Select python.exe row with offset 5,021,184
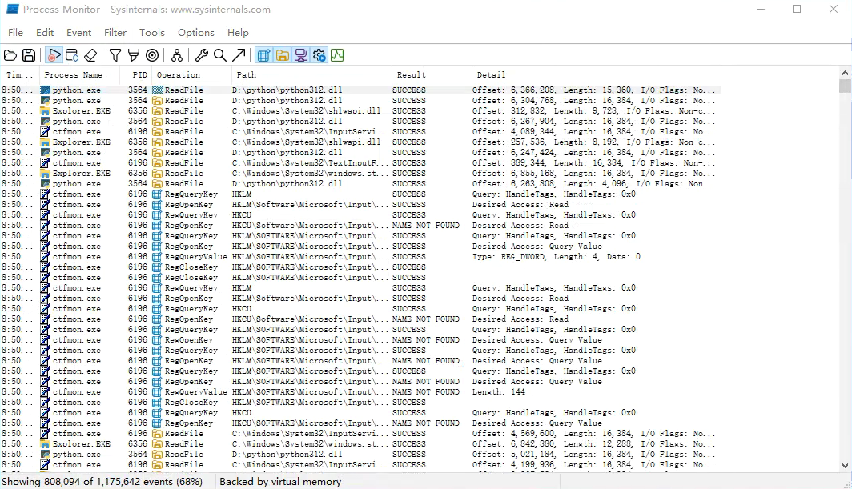The height and width of the screenshot is (489, 852). tap(361, 455)
